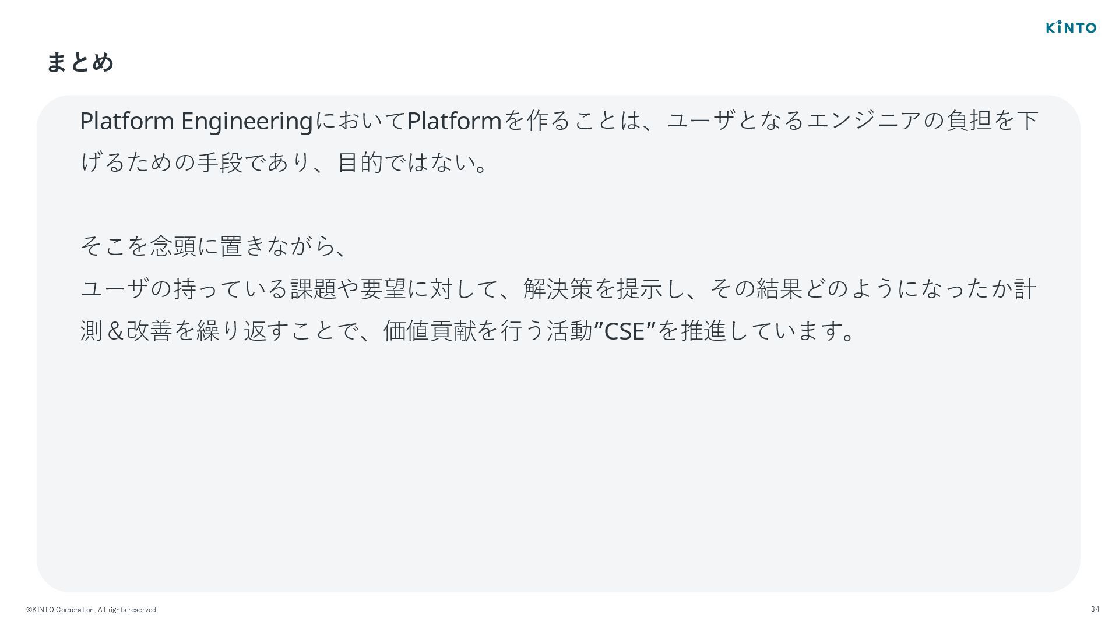
Task: Select the phrase 課題や要望に対して
Action: pyautogui.click(x=383, y=288)
